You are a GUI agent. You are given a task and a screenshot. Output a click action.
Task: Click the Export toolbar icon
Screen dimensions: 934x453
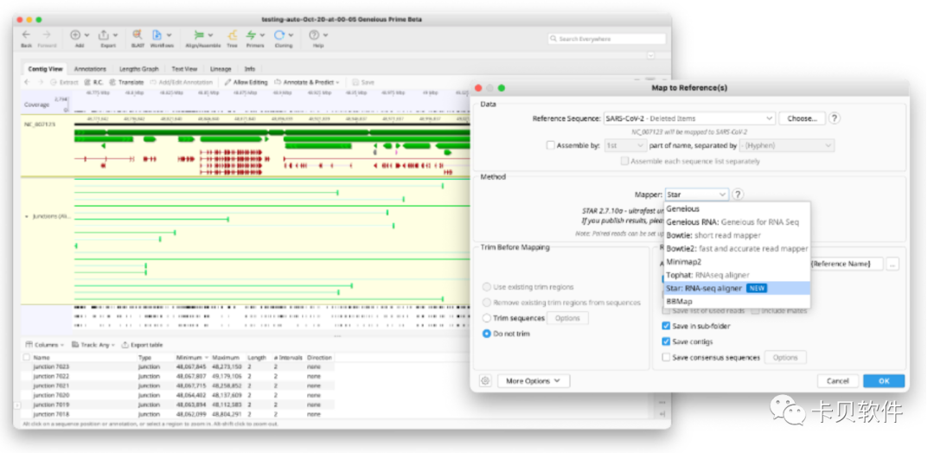(104, 35)
